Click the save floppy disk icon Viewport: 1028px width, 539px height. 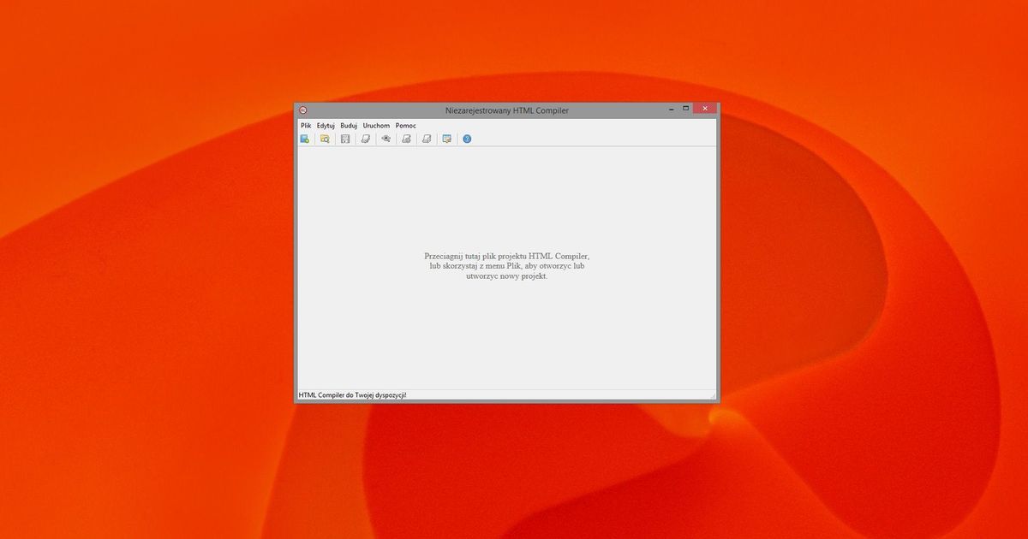[345, 139]
